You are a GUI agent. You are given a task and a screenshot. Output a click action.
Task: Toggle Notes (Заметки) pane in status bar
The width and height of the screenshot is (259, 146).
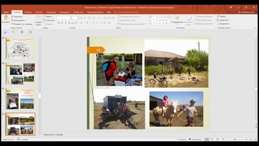181,140
